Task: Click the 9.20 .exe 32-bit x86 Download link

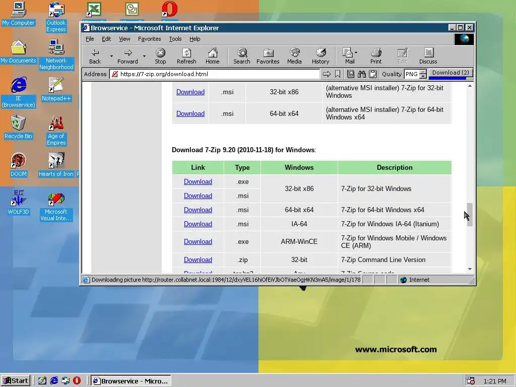Action: tap(198, 181)
